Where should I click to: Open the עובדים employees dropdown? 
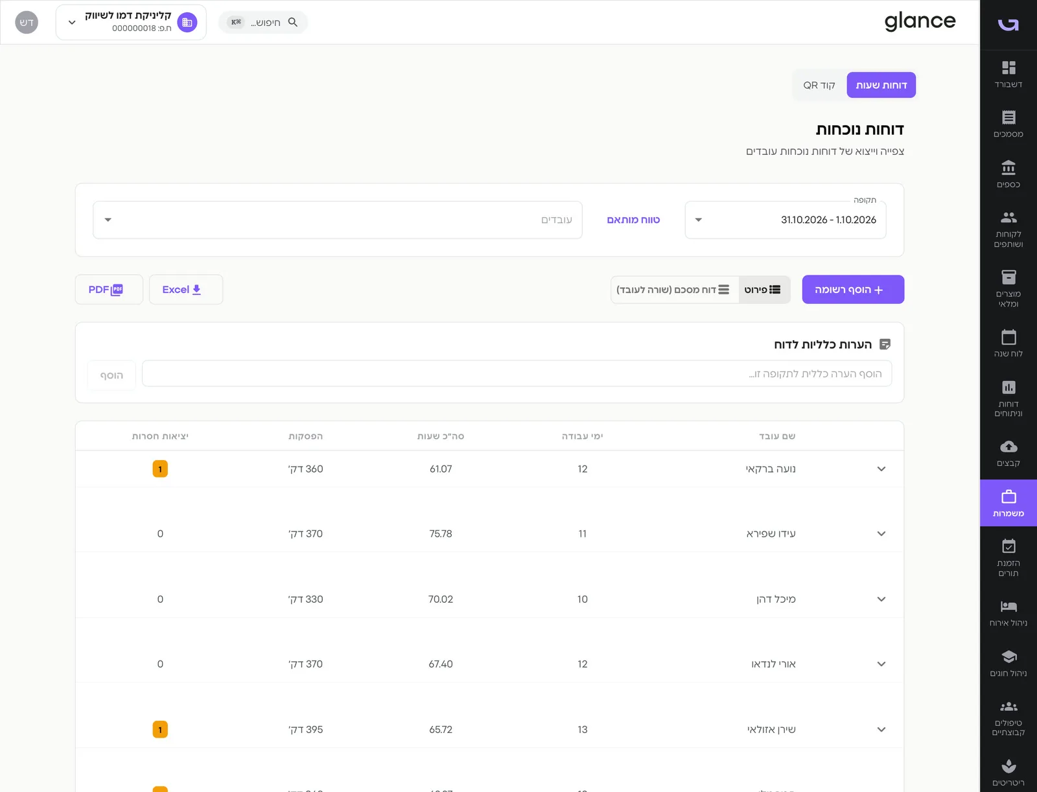tap(338, 220)
